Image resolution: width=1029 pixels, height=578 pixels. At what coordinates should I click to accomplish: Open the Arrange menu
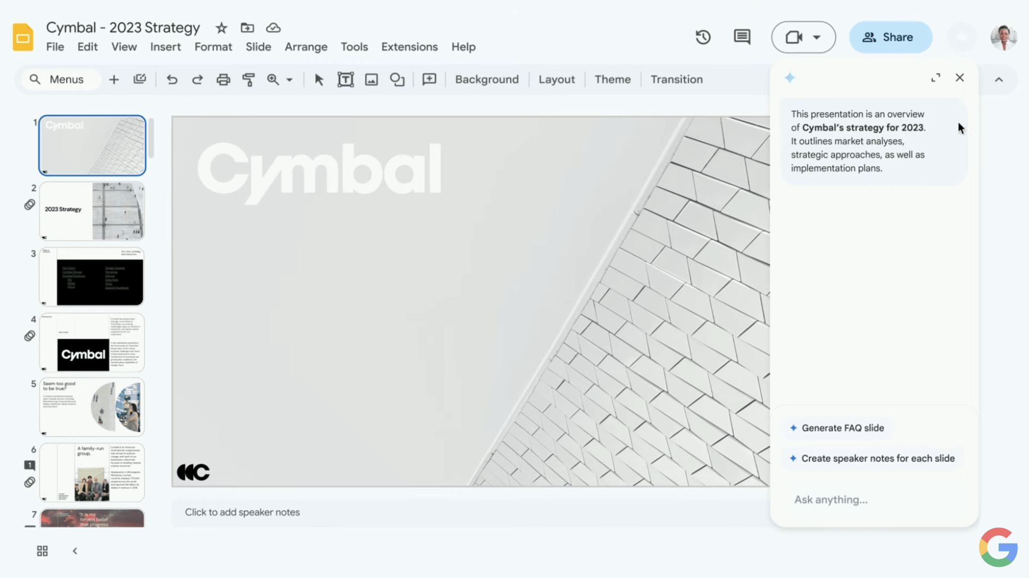coord(305,47)
